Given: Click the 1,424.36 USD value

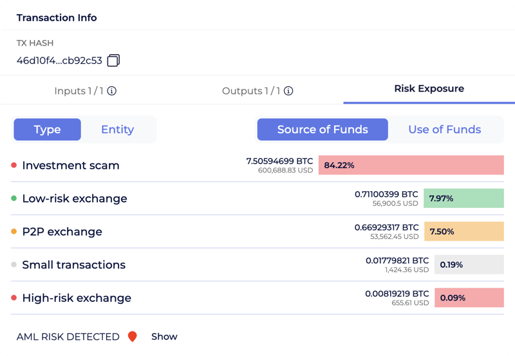Looking at the screenshot, I should (x=407, y=270).
